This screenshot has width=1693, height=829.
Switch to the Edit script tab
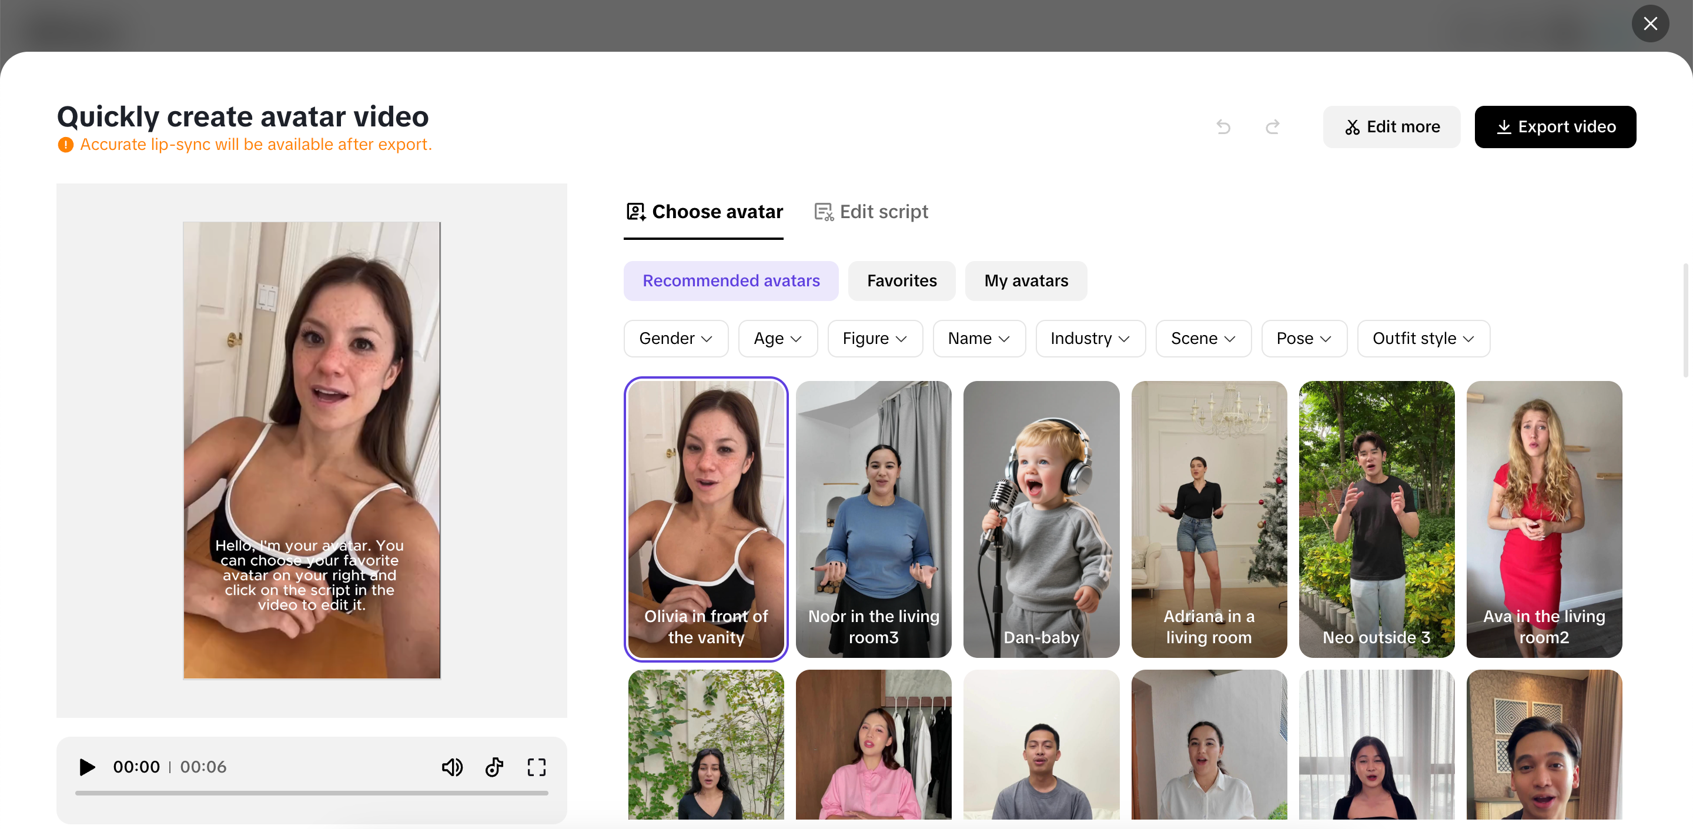pos(871,212)
